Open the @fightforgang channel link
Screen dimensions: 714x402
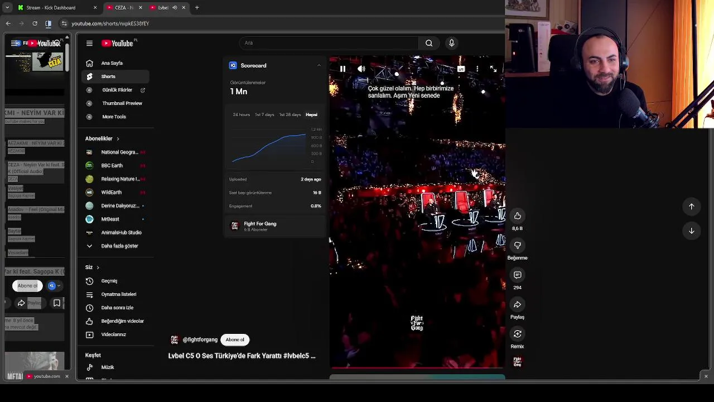(200, 339)
